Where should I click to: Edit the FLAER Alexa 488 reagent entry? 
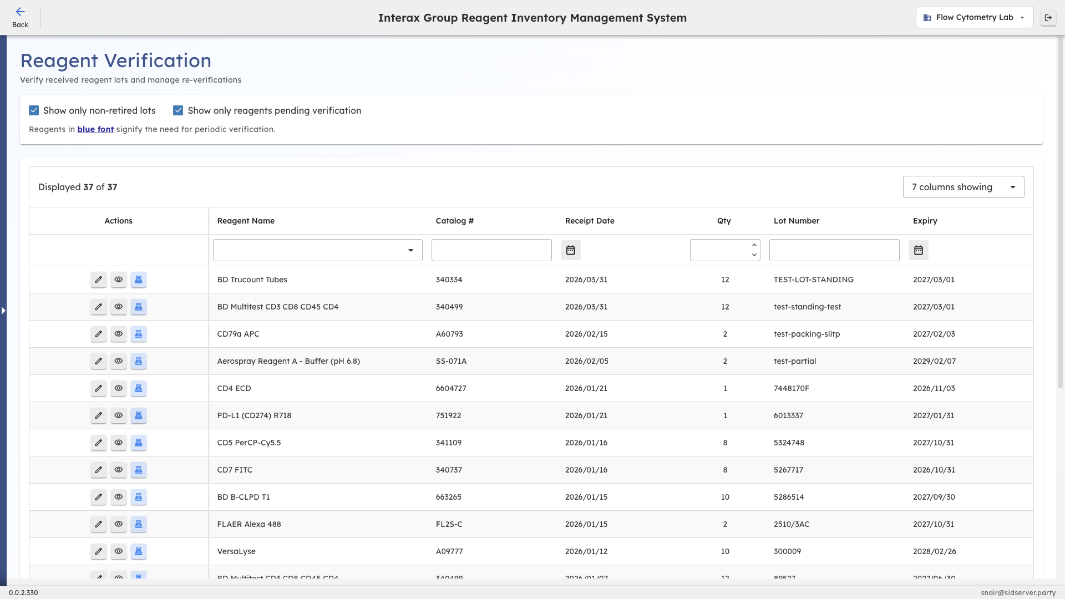tap(98, 524)
